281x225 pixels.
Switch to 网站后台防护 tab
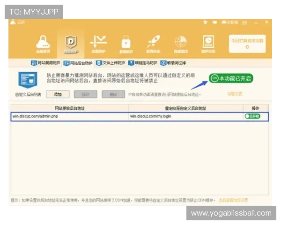pyautogui.click(x=78, y=63)
